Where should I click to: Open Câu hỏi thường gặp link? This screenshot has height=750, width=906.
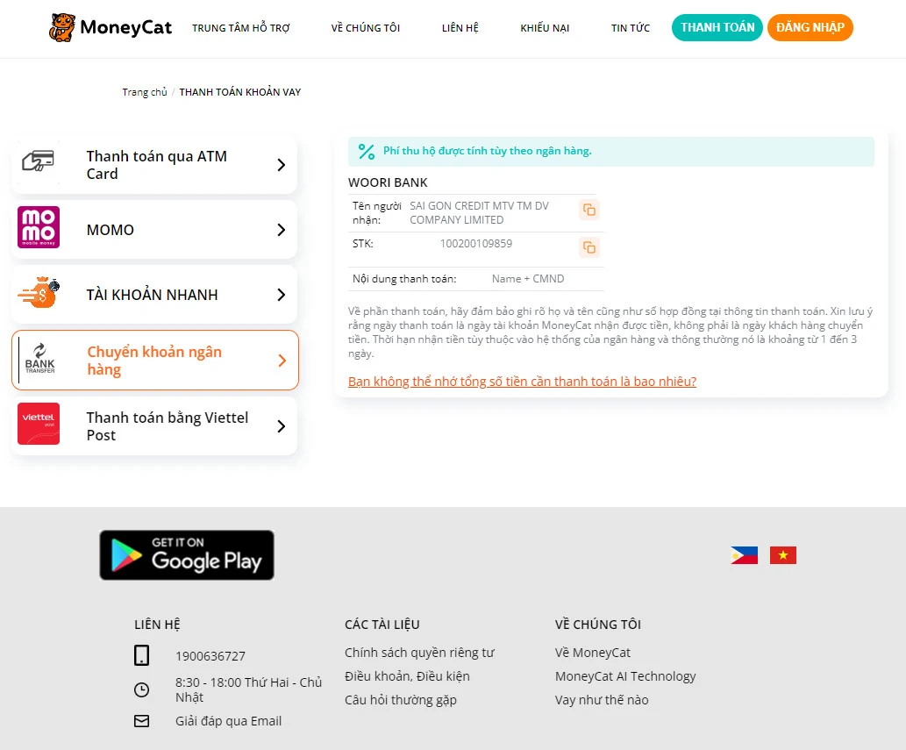(x=401, y=700)
